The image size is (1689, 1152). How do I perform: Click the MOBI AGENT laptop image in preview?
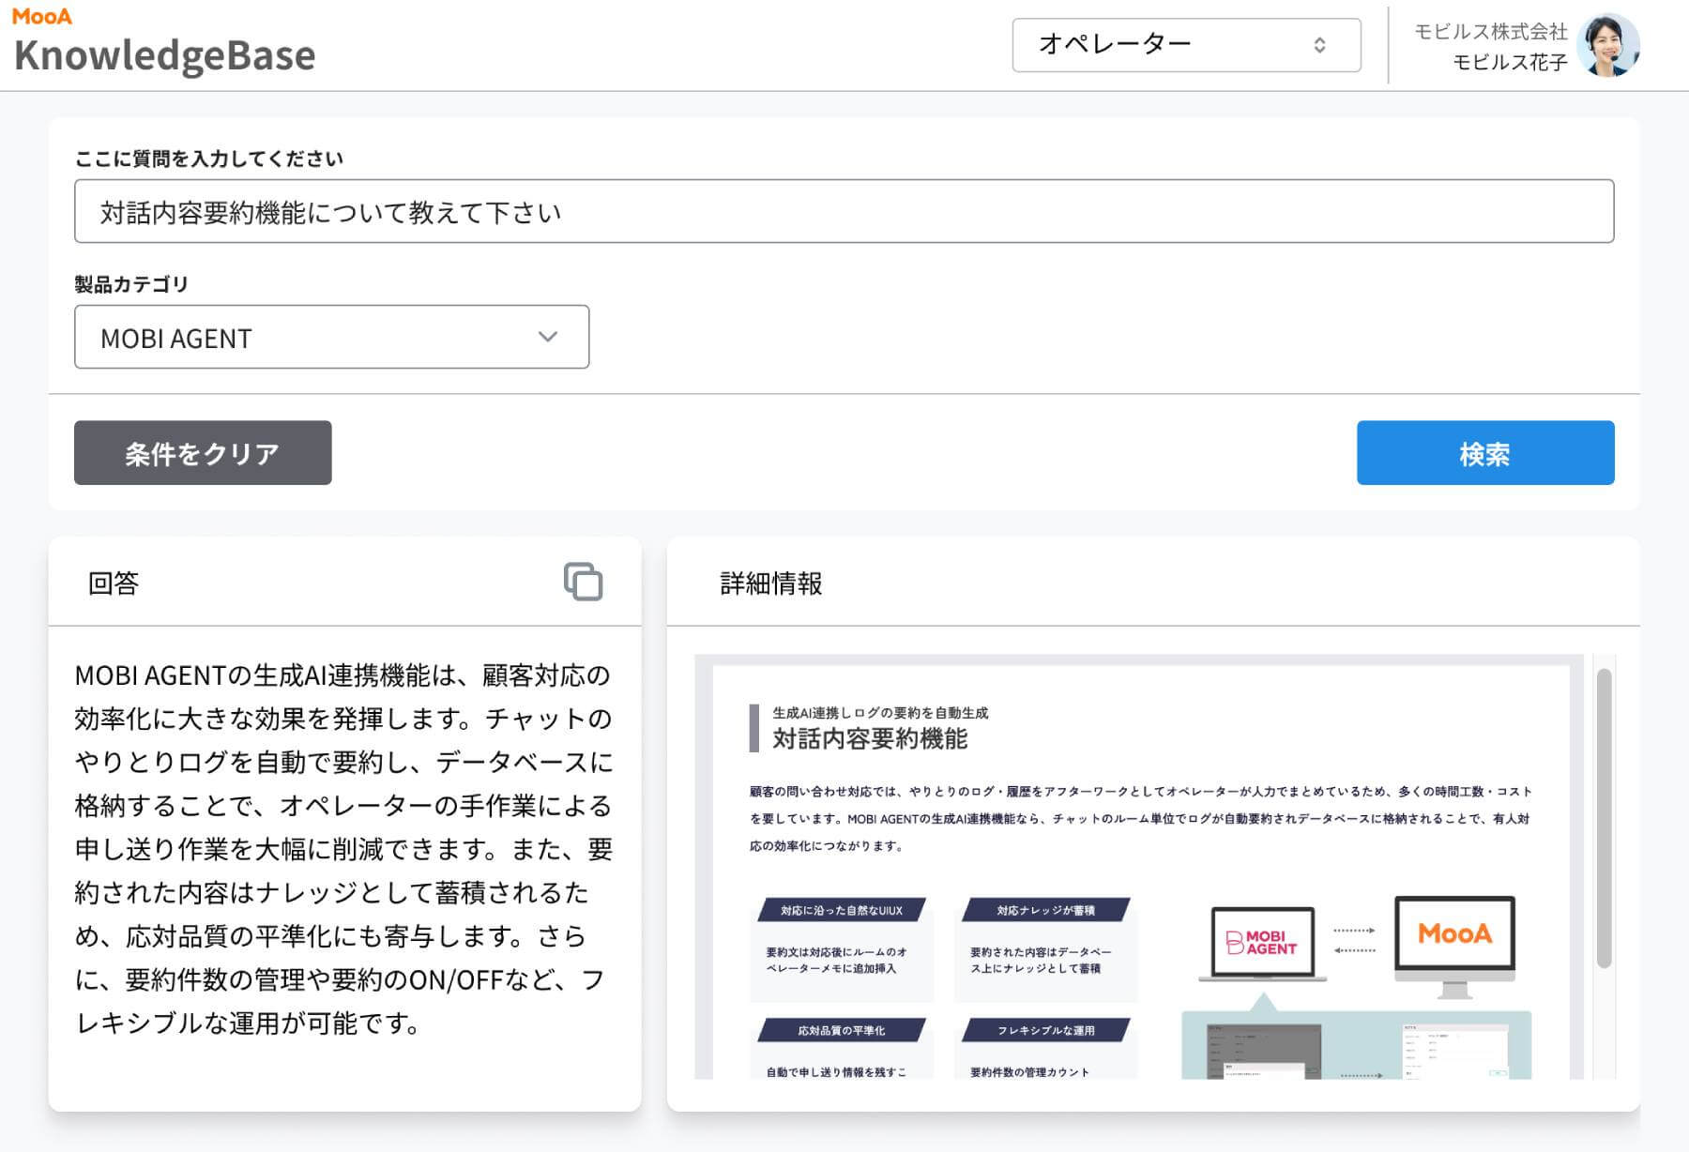1263,943
